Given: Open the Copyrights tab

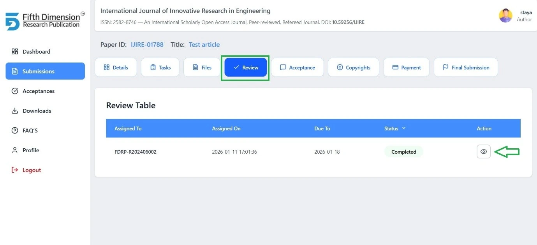Looking at the screenshot, I should tap(354, 67).
